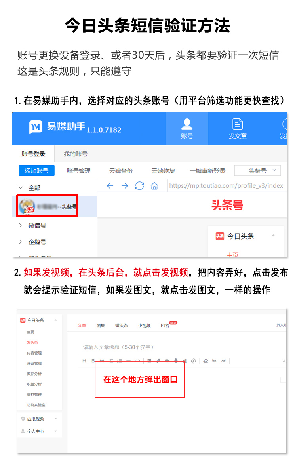This screenshot has width=297, height=467.
Task: Click the article title field 请输入文章标题
Action: pos(118,347)
